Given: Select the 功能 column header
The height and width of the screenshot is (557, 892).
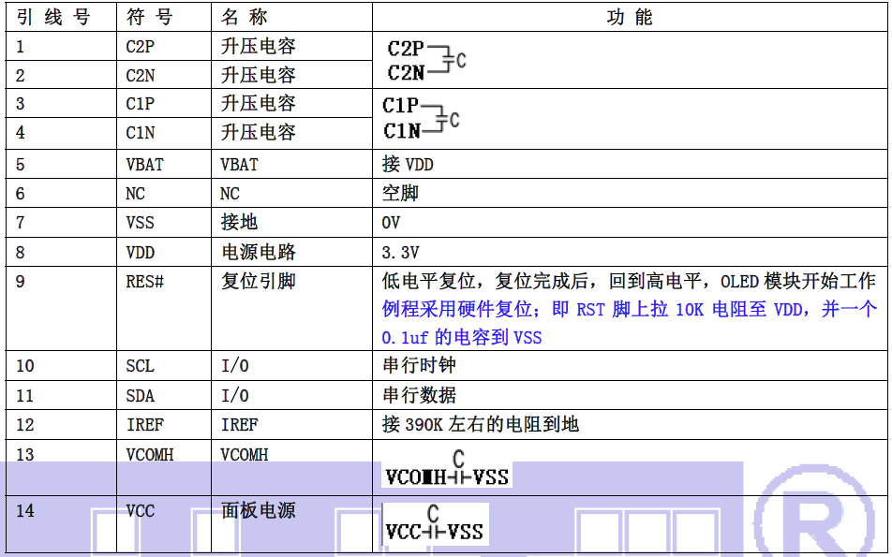Looking at the screenshot, I should pyautogui.click(x=630, y=18).
